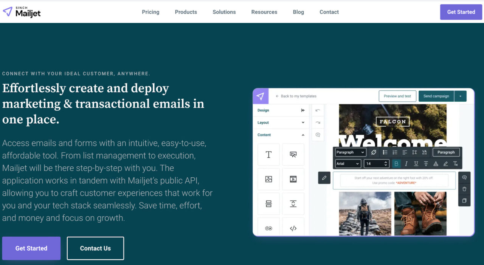Viewport: 484px width, 265px height.
Task: Click the promo code text block
Action: tap(394, 180)
